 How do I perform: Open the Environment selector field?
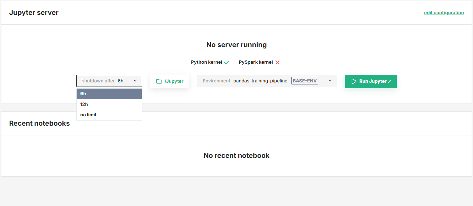coord(267,81)
